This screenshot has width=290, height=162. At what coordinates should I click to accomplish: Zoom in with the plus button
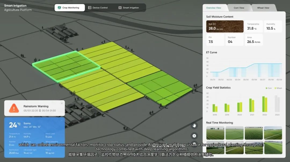point(194,136)
